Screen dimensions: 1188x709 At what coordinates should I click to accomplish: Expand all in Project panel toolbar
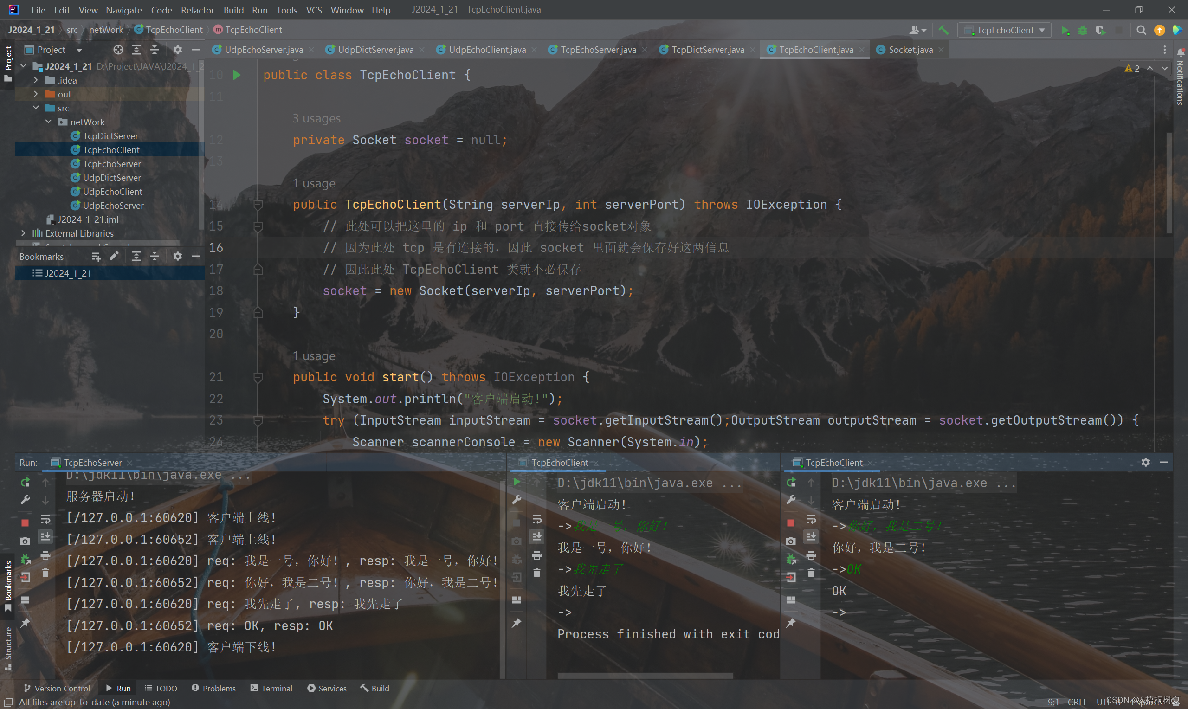[x=136, y=50]
